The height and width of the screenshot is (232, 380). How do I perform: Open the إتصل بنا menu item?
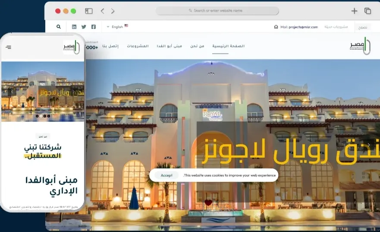[x=110, y=46]
